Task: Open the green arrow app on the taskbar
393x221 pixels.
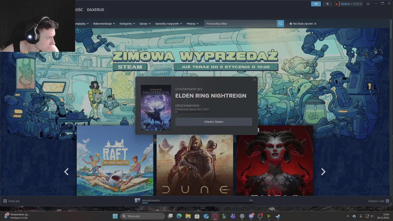Action: (269, 216)
